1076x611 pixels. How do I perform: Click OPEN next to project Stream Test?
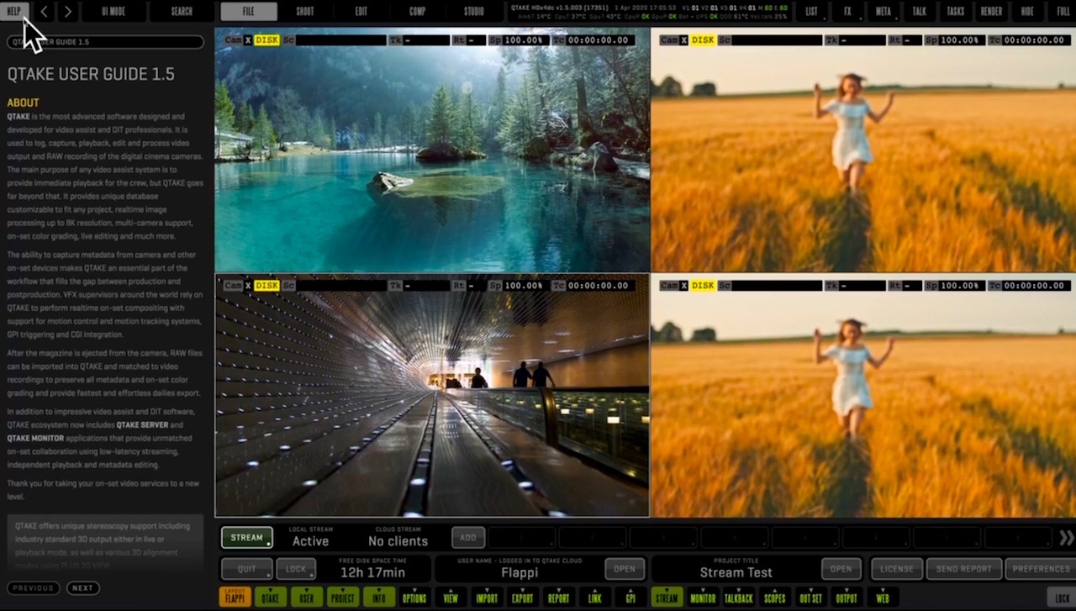pos(841,569)
